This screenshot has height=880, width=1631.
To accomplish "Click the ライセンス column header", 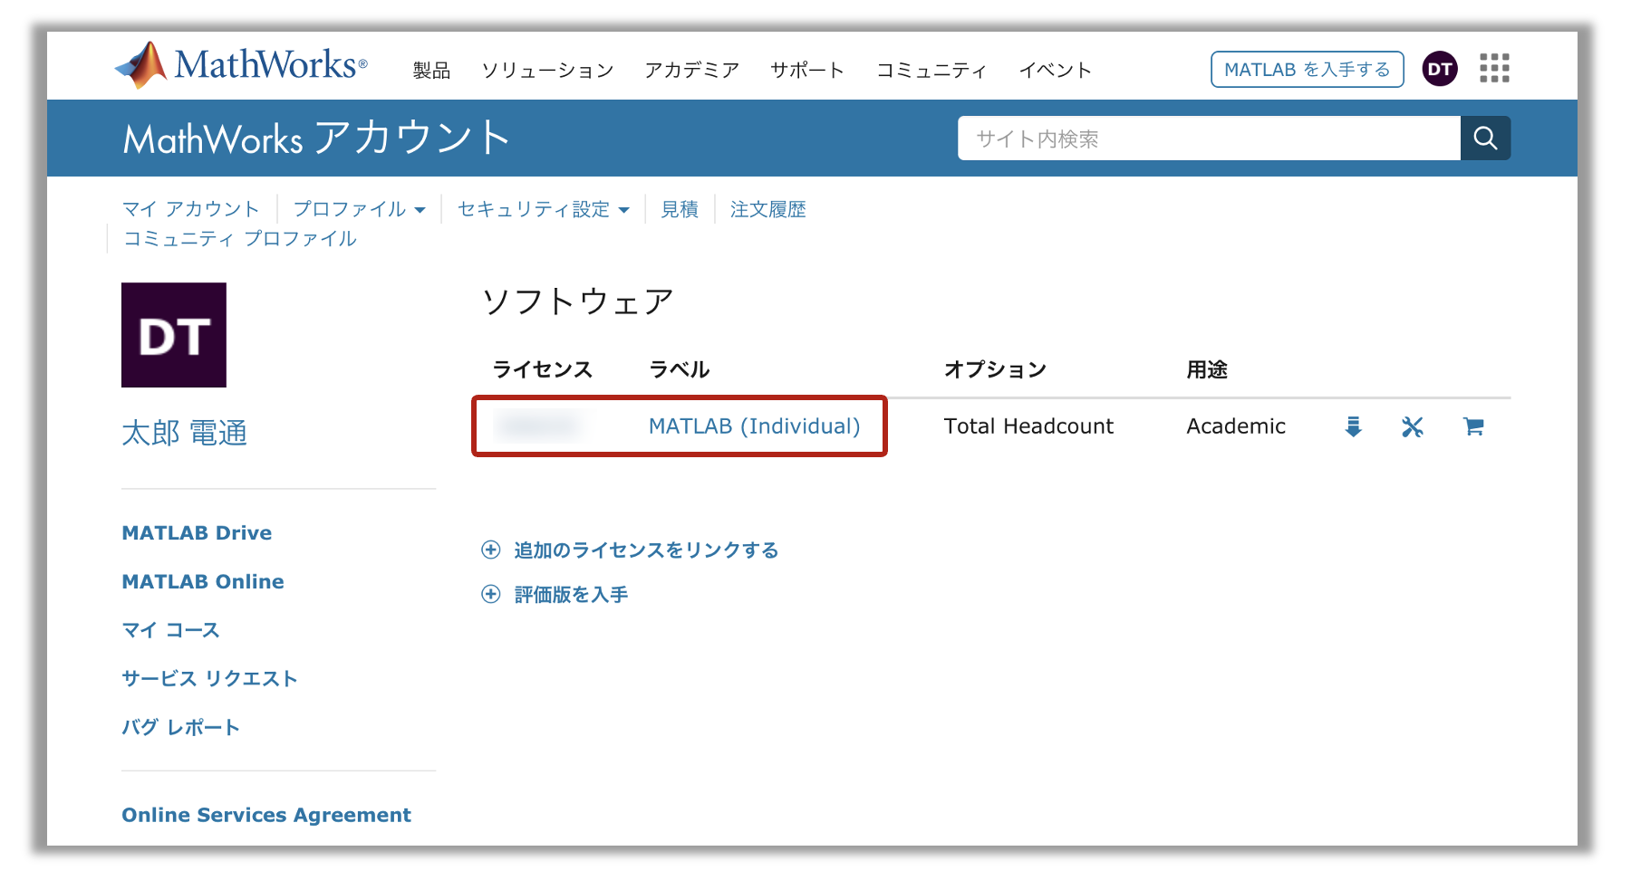I will point(542,369).
